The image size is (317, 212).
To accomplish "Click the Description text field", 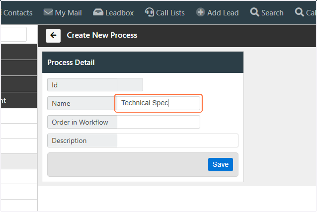I will coord(178,140).
